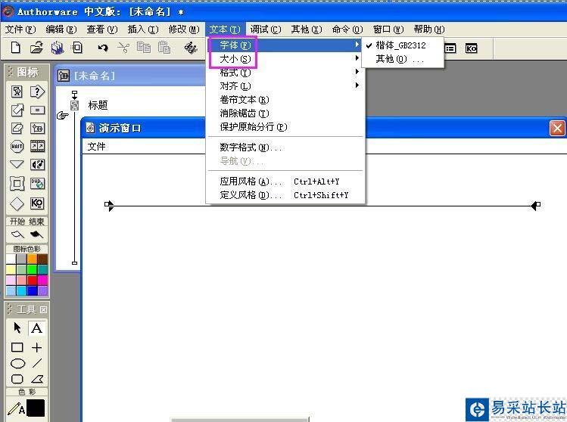Click the black fill color box in 色彩
Image resolution: width=567 pixels, height=422 pixels.
click(x=36, y=408)
